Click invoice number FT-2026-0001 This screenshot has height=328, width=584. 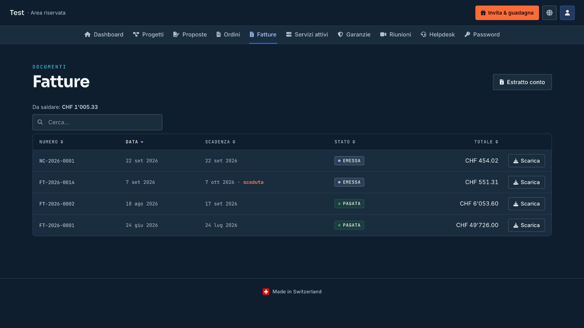tap(57, 225)
